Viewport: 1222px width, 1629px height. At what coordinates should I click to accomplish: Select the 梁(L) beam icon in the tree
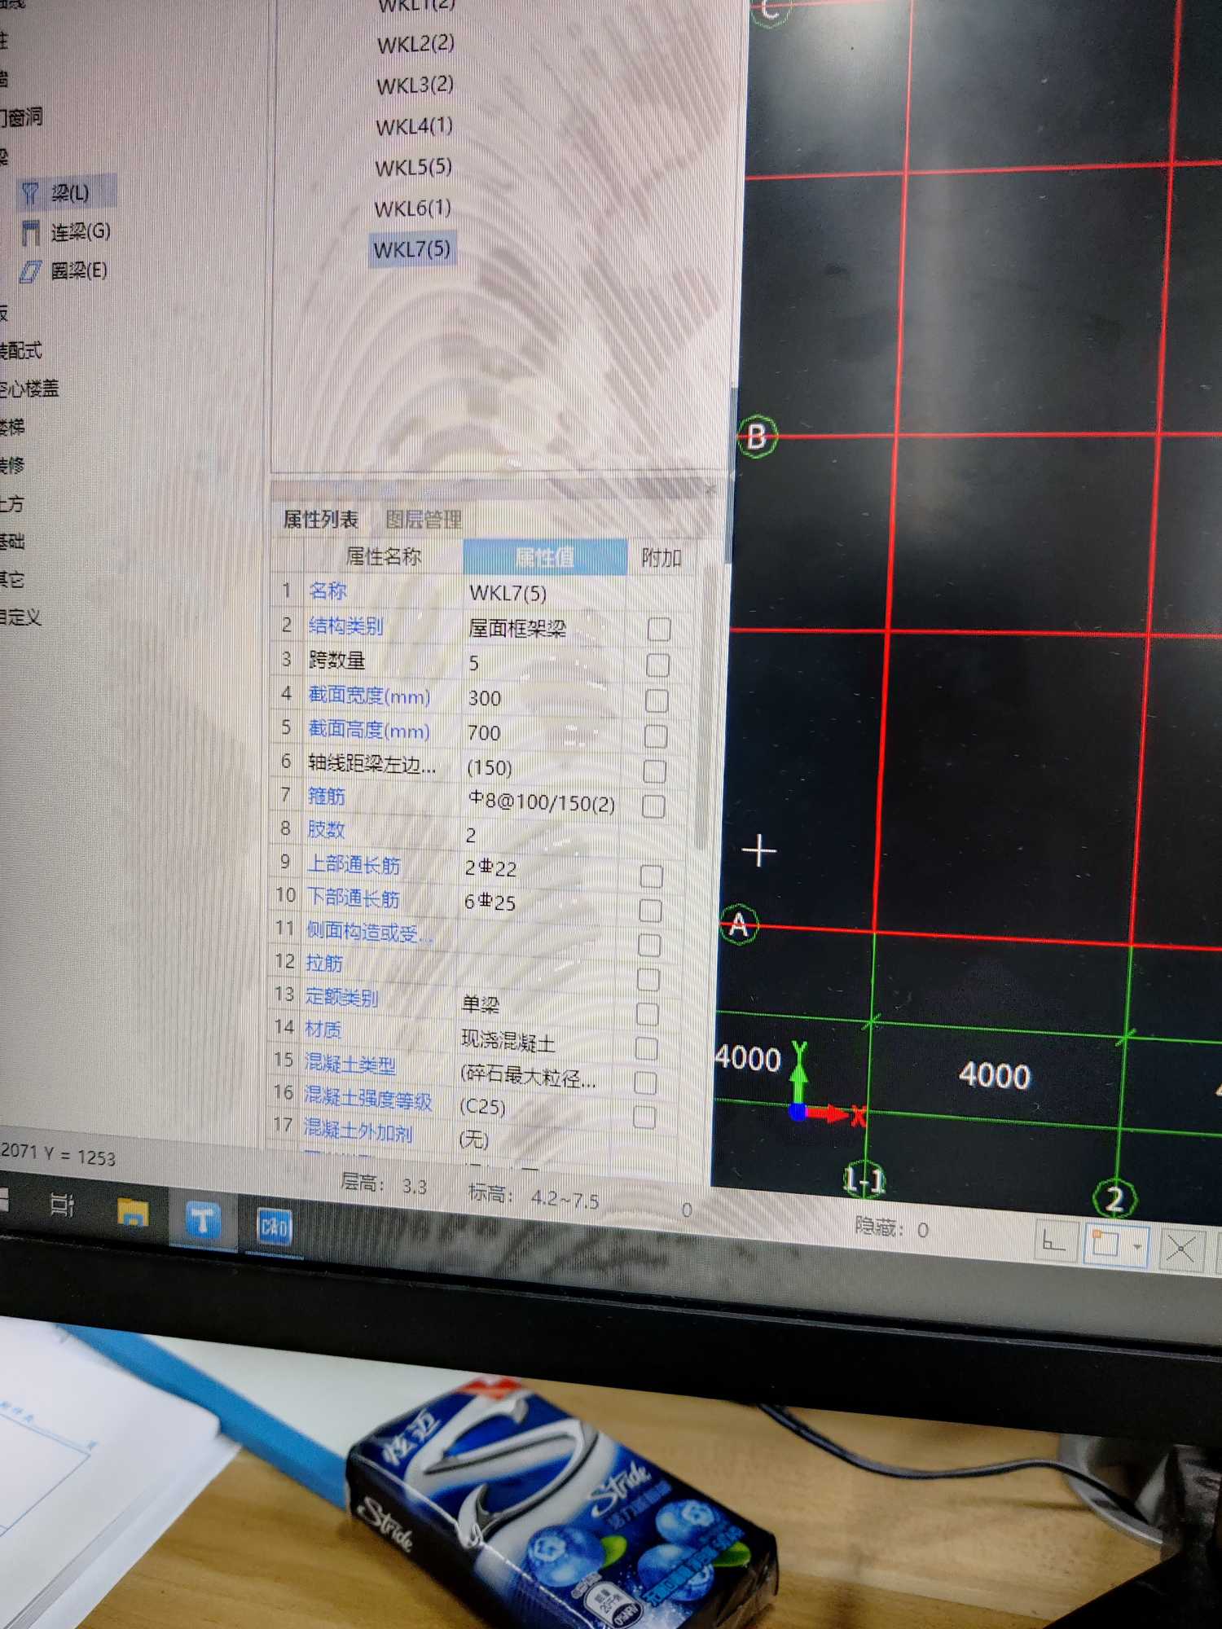(x=31, y=193)
